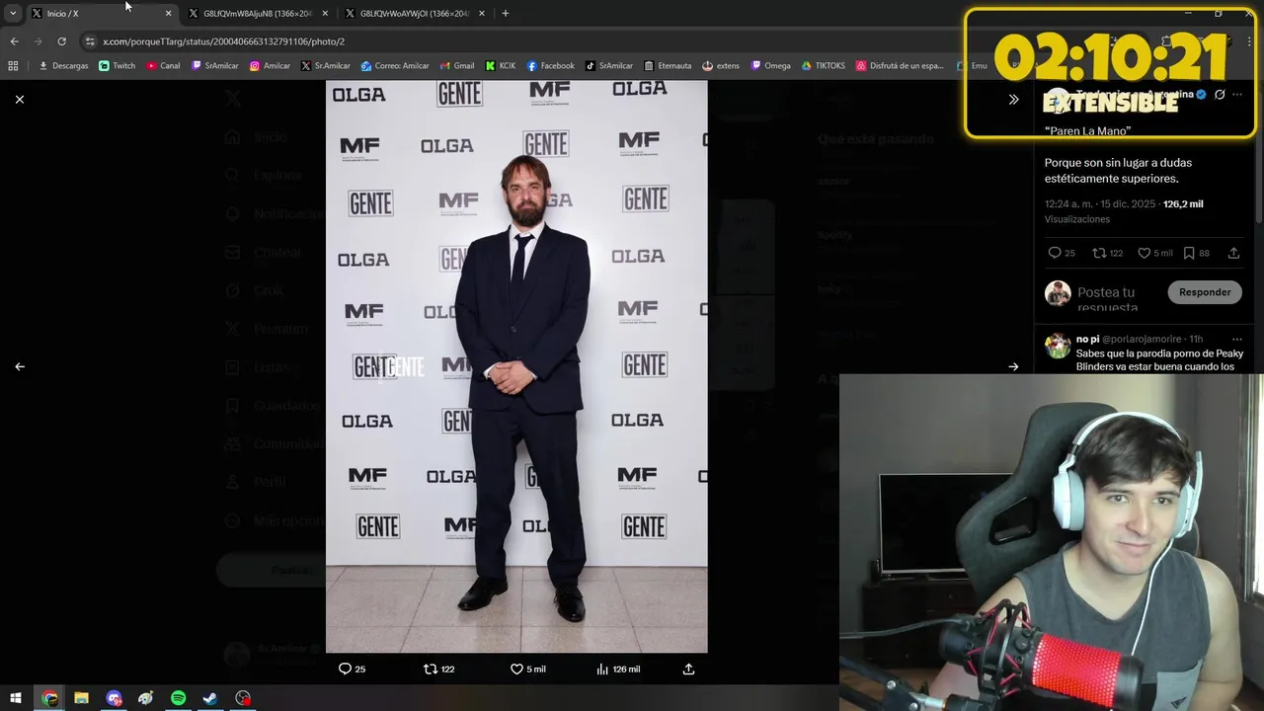Bookmark the post with icon showing 88

point(1189,253)
